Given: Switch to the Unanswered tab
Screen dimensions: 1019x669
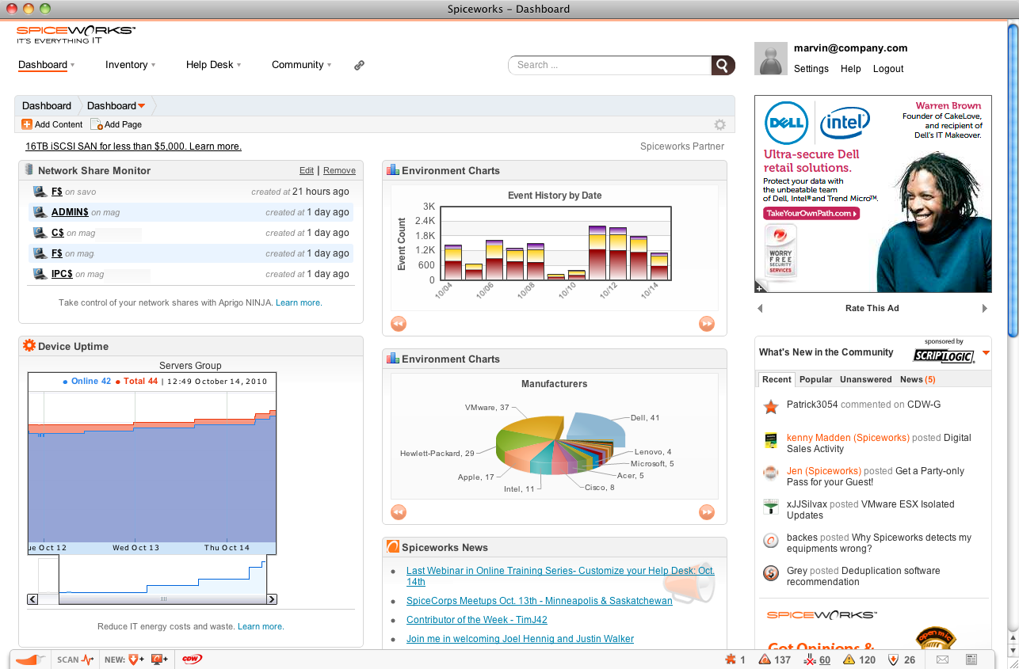Looking at the screenshot, I should (x=866, y=379).
